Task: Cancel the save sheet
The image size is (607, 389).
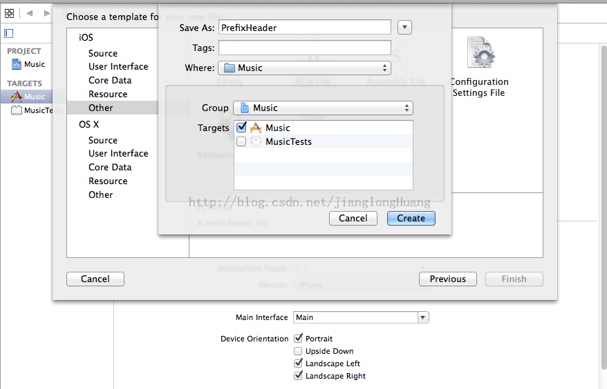Action: (x=353, y=218)
